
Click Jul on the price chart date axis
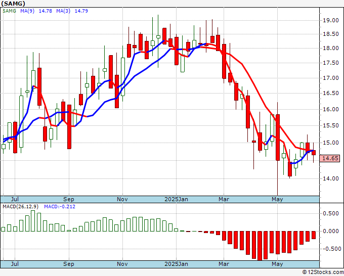tap(15, 199)
